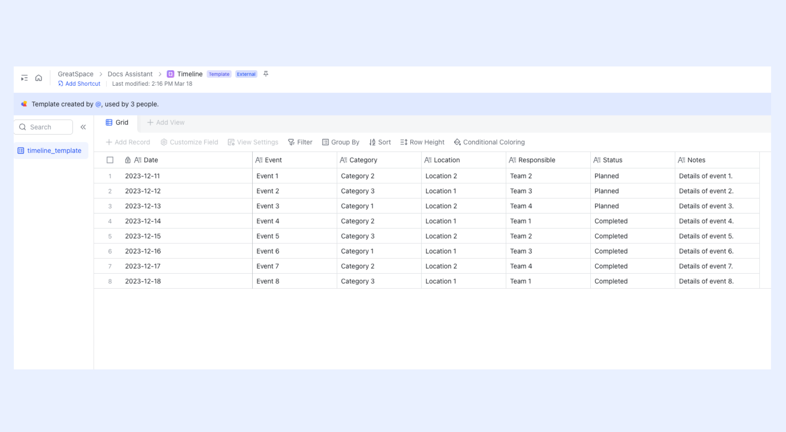Click the @ mention creator link

98,104
